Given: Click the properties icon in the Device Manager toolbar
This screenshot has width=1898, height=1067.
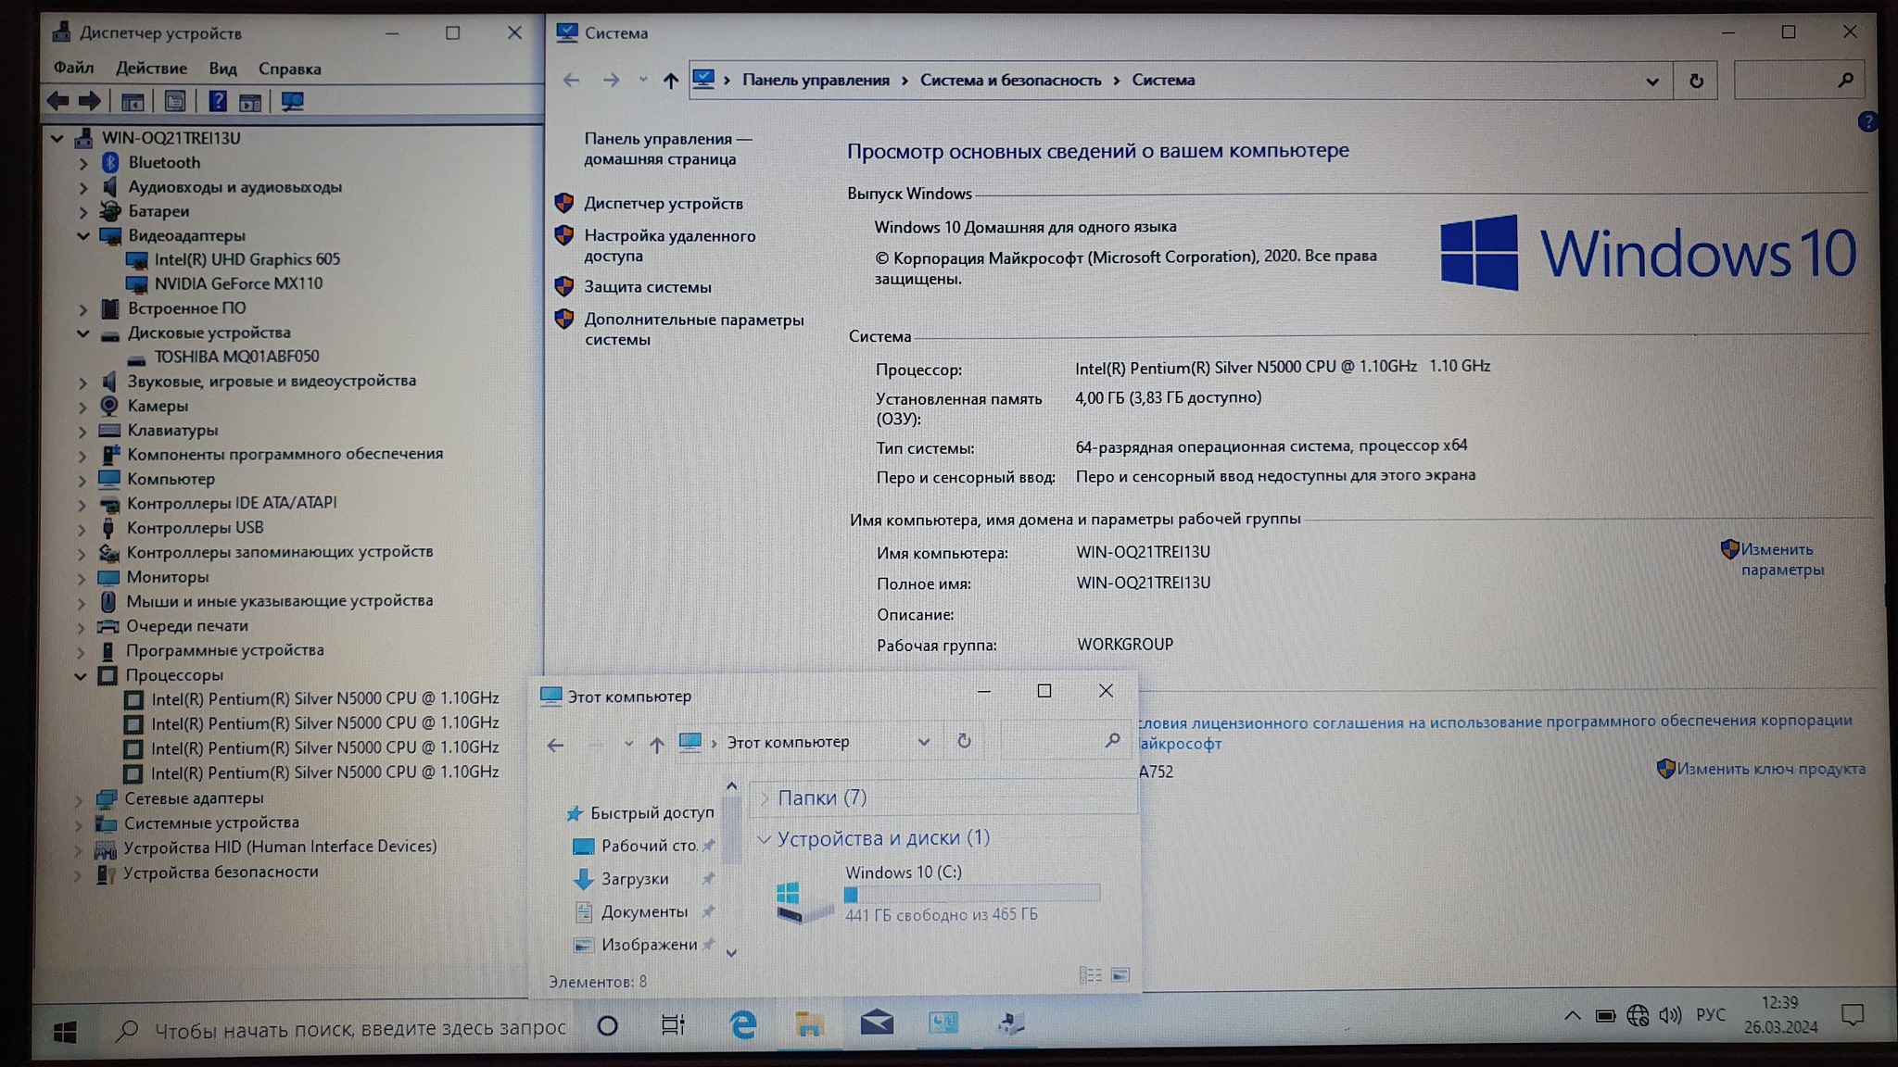Looking at the screenshot, I should tap(175, 101).
